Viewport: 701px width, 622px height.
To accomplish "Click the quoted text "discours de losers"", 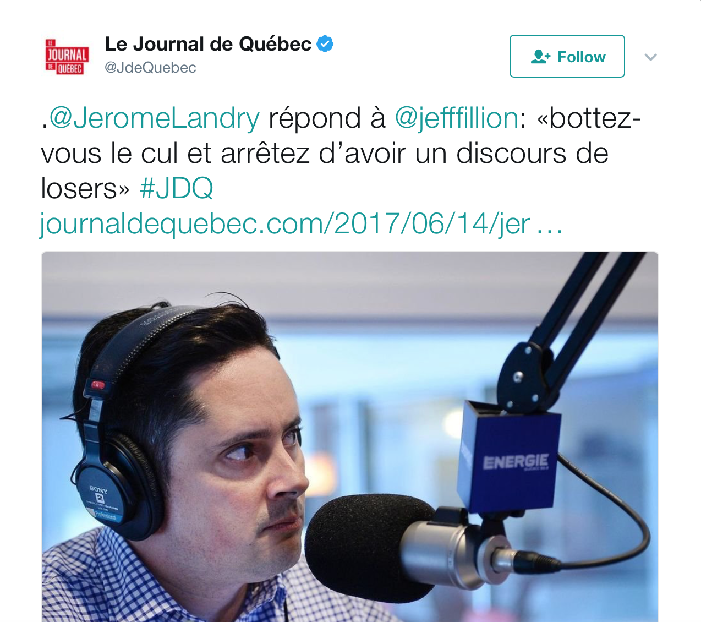I will (325, 171).
